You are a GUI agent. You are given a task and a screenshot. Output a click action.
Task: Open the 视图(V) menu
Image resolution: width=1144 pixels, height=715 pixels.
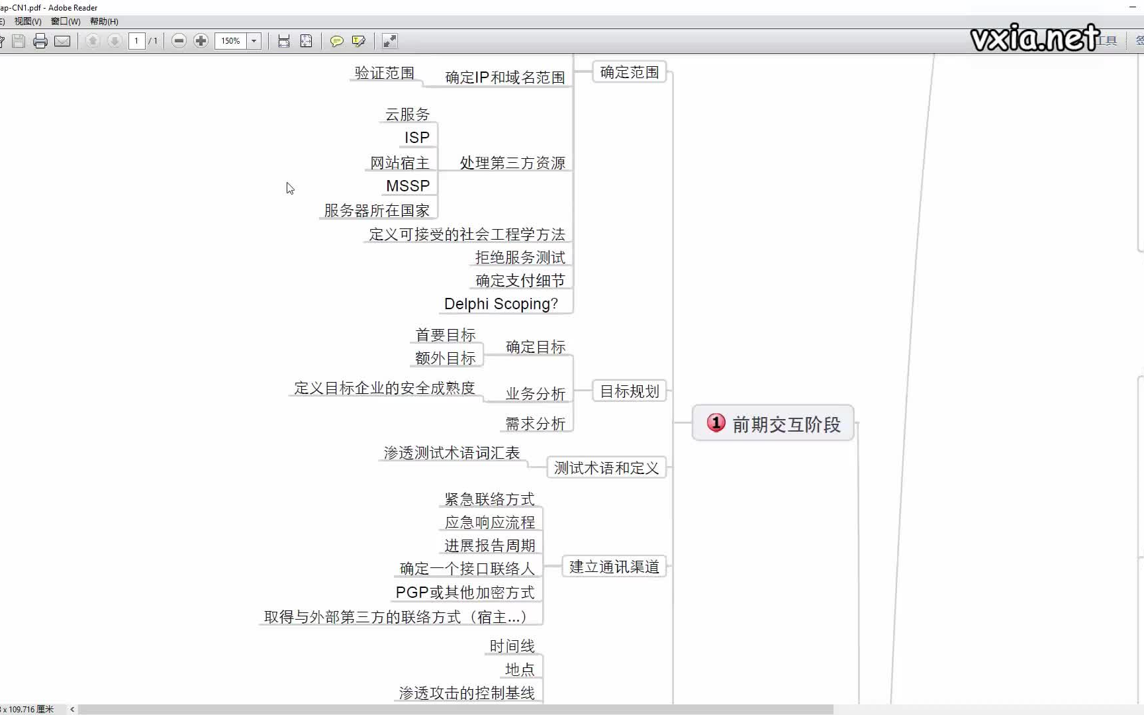28,21
